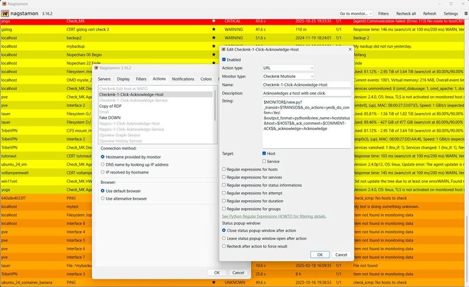Enable Regular expressions for duration
Screen dimensions: 469x287
point(224,201)
